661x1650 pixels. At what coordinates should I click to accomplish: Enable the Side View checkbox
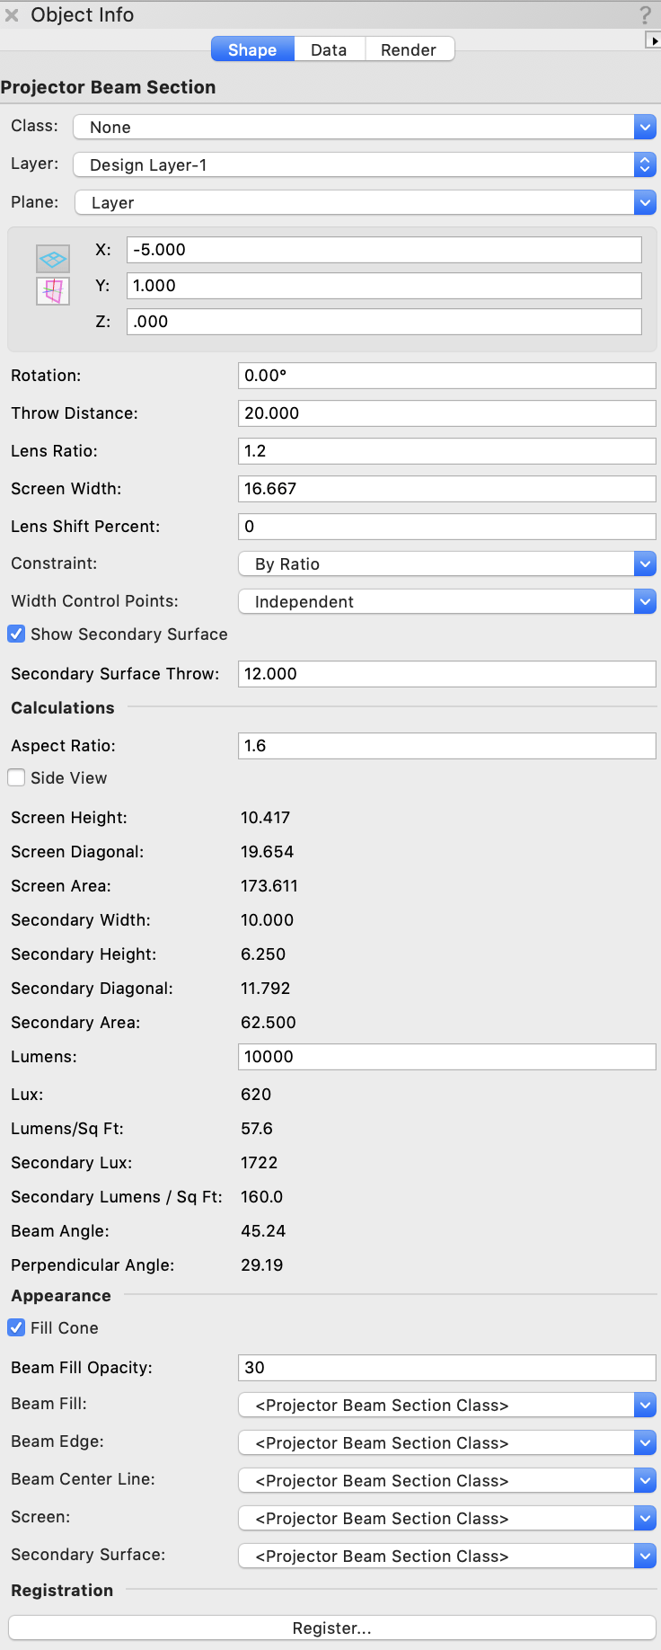coord(16,778)
